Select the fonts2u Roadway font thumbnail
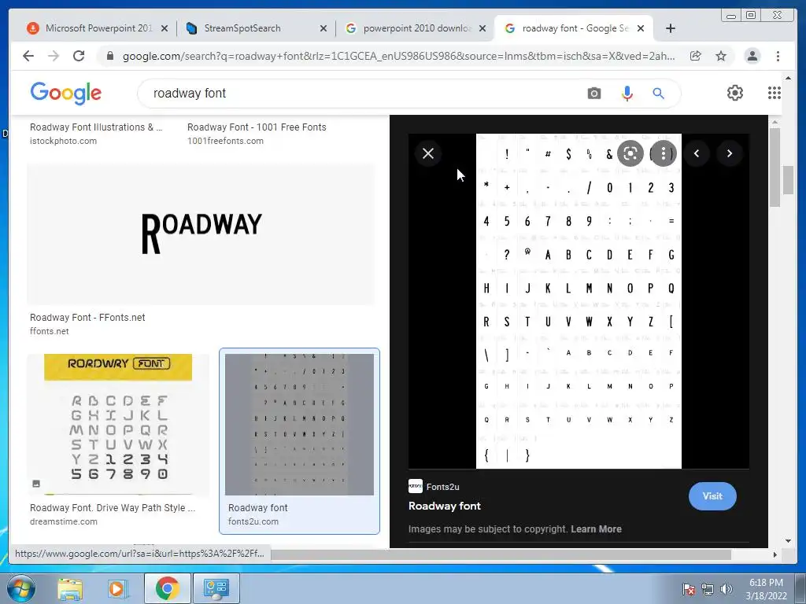 click(x=300, y=424)
